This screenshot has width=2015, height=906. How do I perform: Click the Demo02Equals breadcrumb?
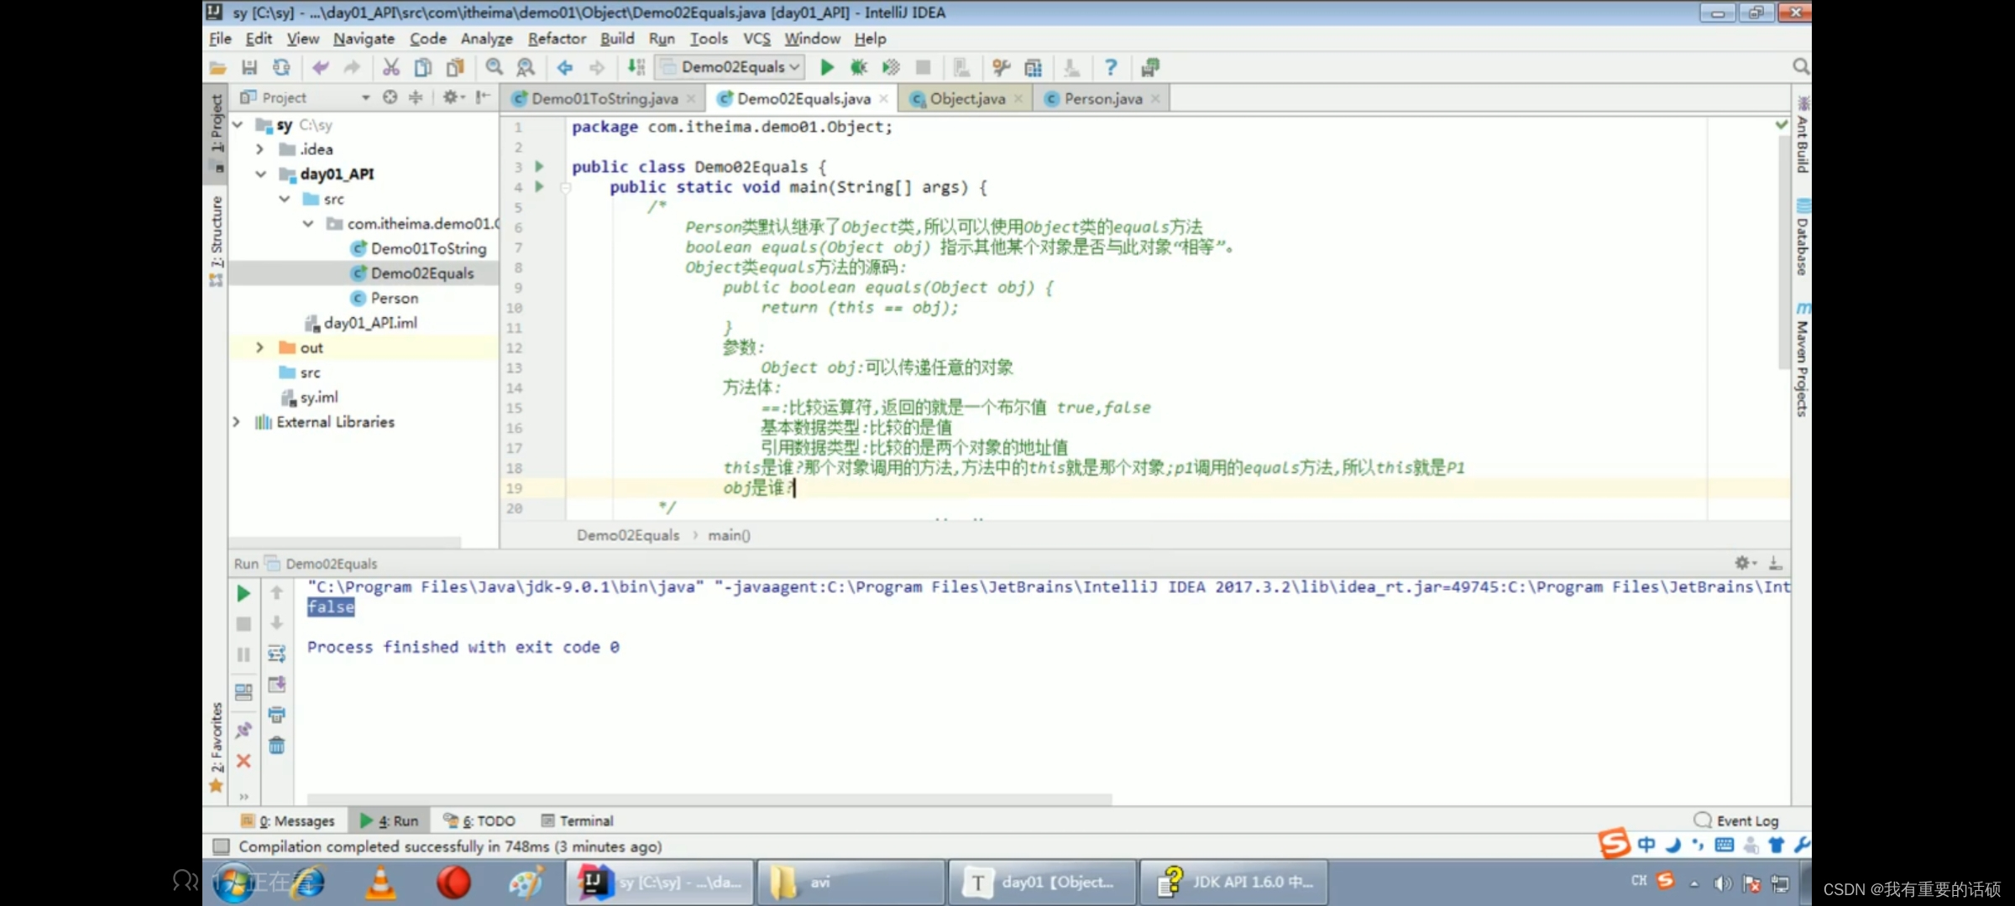pos(628,535)
